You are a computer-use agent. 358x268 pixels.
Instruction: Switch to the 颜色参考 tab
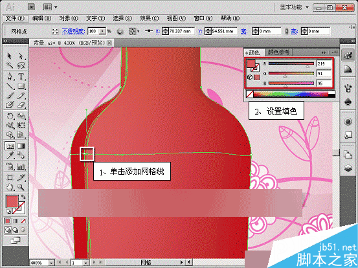pyautogui.click(x=278, y=52)
